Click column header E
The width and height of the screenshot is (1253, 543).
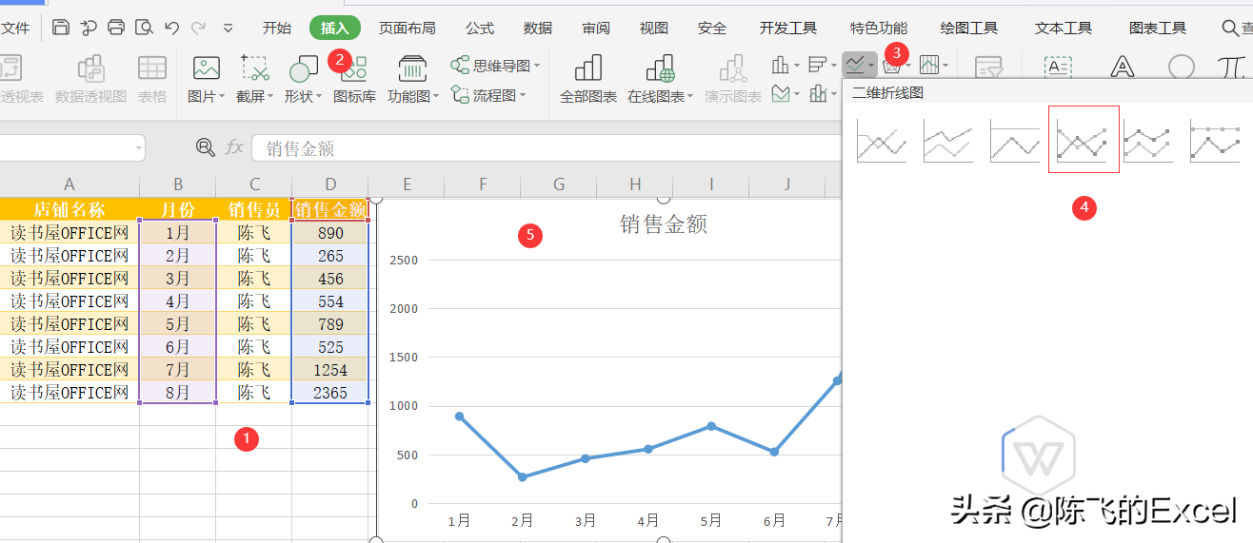coord(407,184)
